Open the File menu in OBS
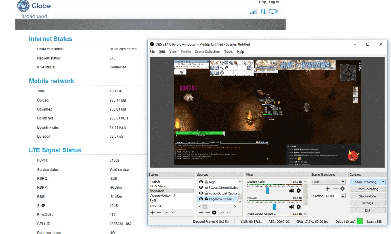 coord(152,52)
